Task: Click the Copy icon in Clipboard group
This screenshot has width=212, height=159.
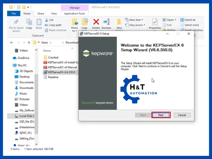Action: [29, 22]
